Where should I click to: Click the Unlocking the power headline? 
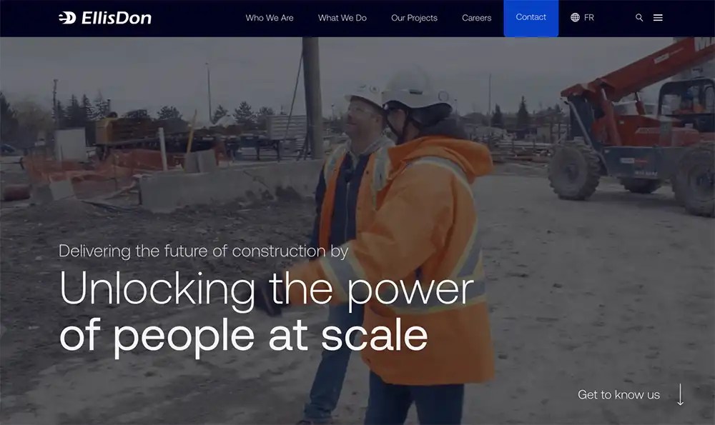click(x=267, y=289)
